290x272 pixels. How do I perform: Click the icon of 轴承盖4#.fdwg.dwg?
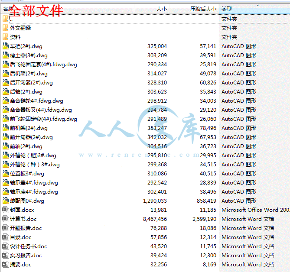click(6, 183)
